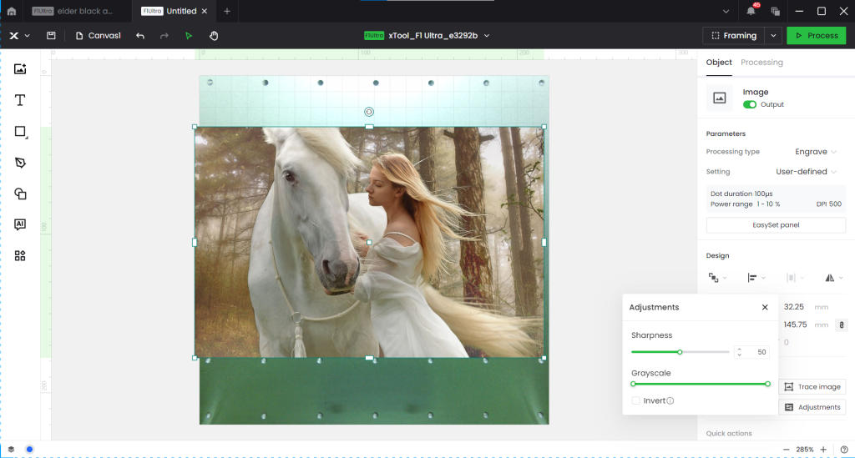Image resolution: width=855 pixels, height=458 pixels.
Task: Select the Text tool
Action: tap(20, 100)
